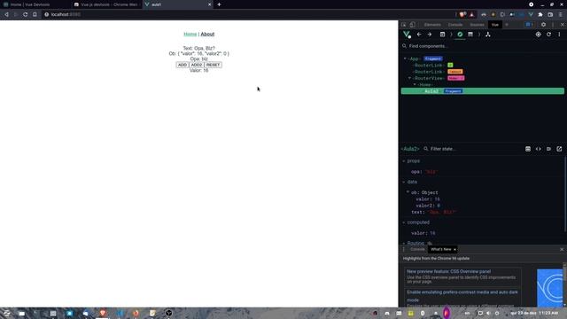Focus the Find components search field
567x319 pixels.
[483, 46]
